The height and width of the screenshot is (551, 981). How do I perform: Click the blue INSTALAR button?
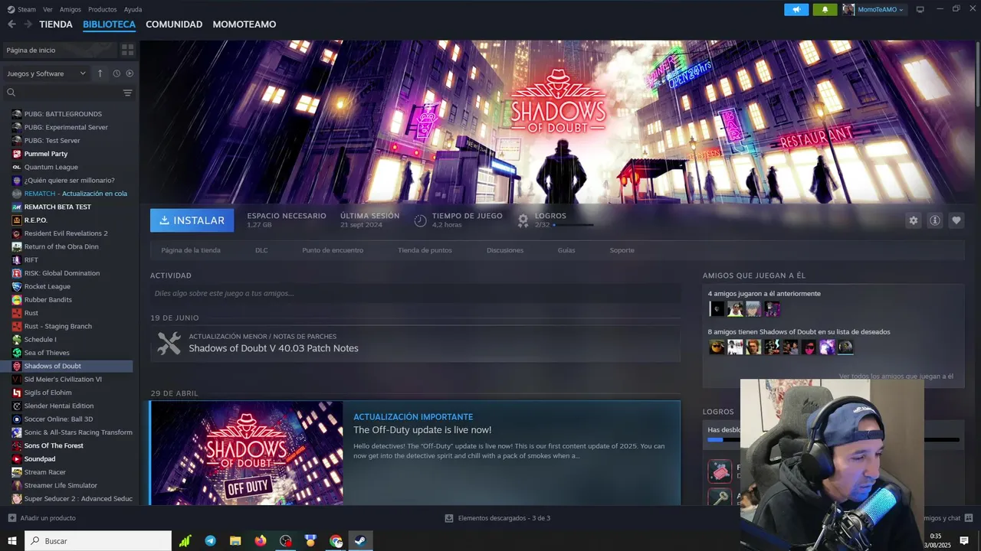[x=192, y=220]
